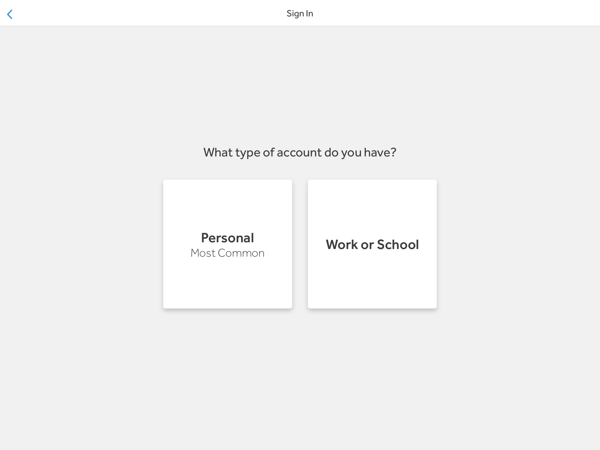Choose the school account option tile
The width and height of the screenshot is (600, 450).
[x=372, y=244]
